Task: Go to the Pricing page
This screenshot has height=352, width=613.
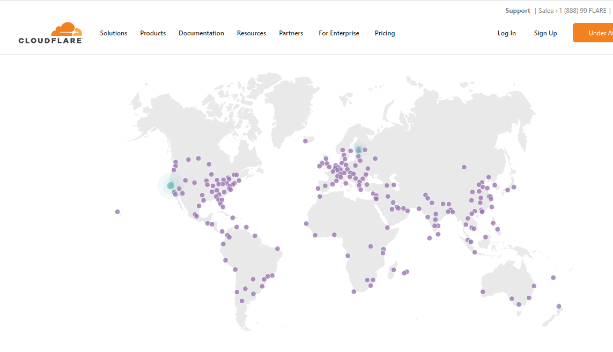Action: (x=385, y=33)
